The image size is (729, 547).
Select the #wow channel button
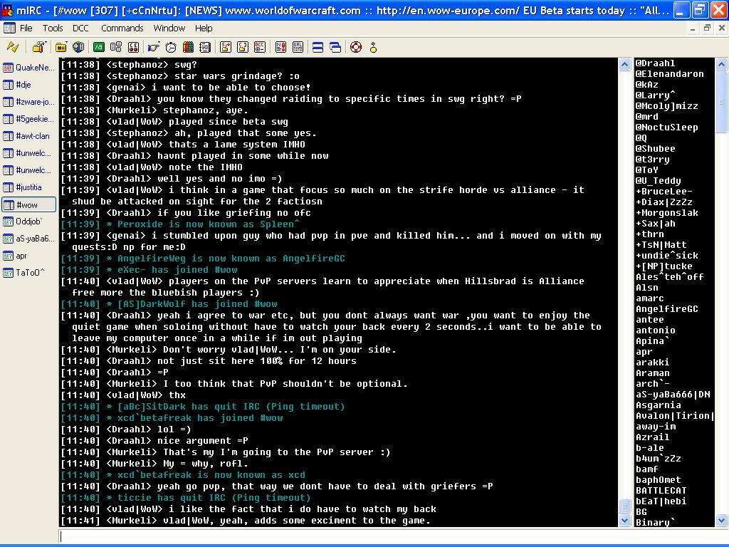[x=28, y=204]
